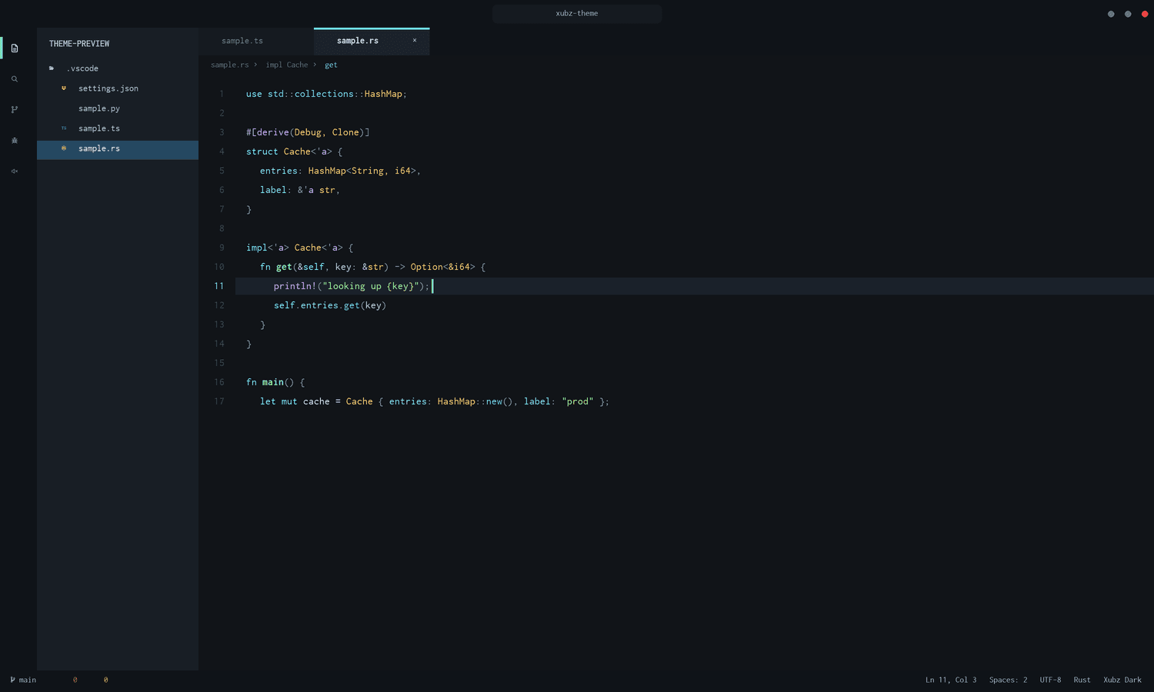The image size is (1154, 692).
Task: Click "let mut cache" on line 17
Action: 295,401
